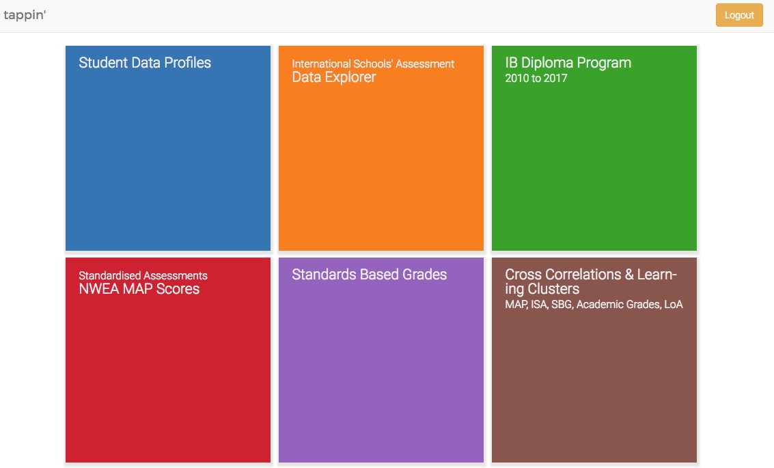Click the tappin' logo

(24, 14)
